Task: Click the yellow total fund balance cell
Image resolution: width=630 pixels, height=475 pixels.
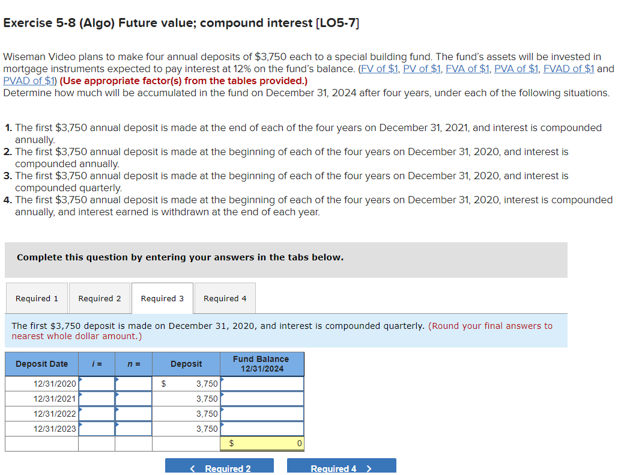Action: click(262, 444)
